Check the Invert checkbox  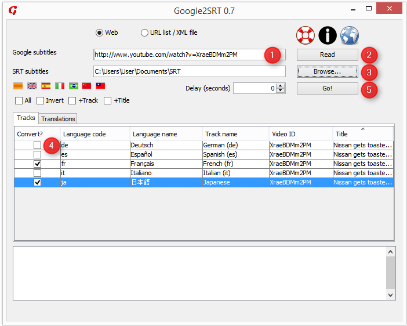(x=41, y=100)
